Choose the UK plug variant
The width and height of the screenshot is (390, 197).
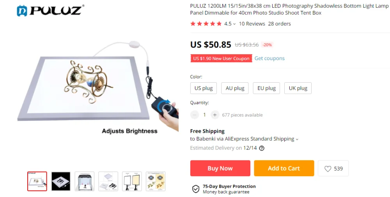(x=298, y=88)
